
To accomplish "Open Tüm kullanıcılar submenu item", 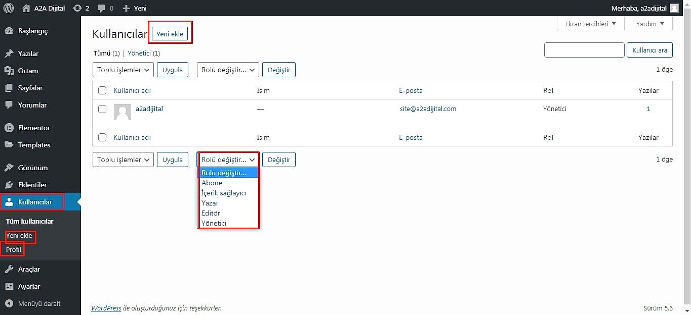I will point(30,221).
